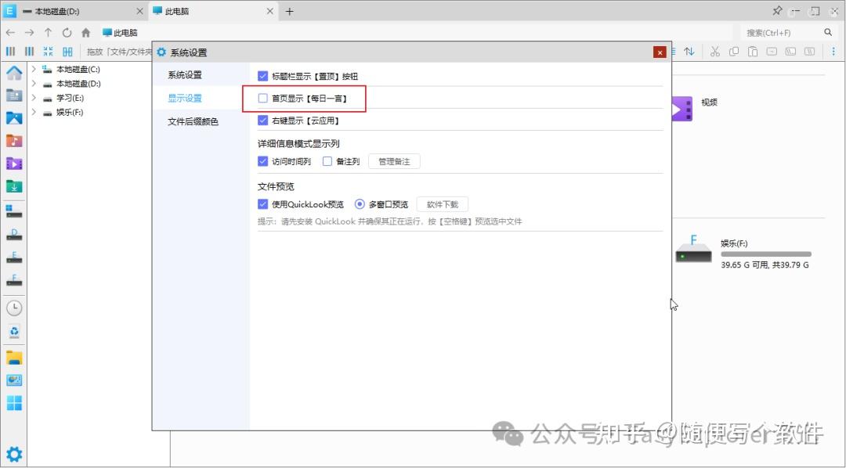Image resolution: width=846 pixels, height=468 pixels.
Task: Close the 本地磁盘(D:) tab
Action: [139, 11]
